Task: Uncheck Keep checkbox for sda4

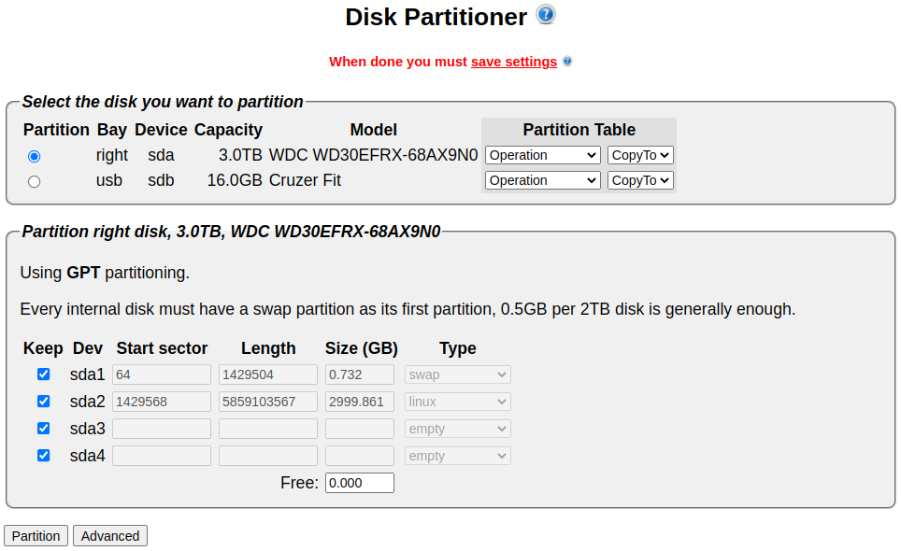Action: click(43, 456)
